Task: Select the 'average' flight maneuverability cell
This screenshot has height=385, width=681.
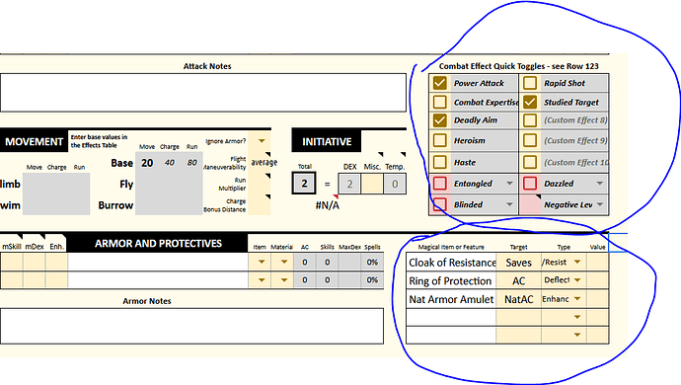Action: 260,162
